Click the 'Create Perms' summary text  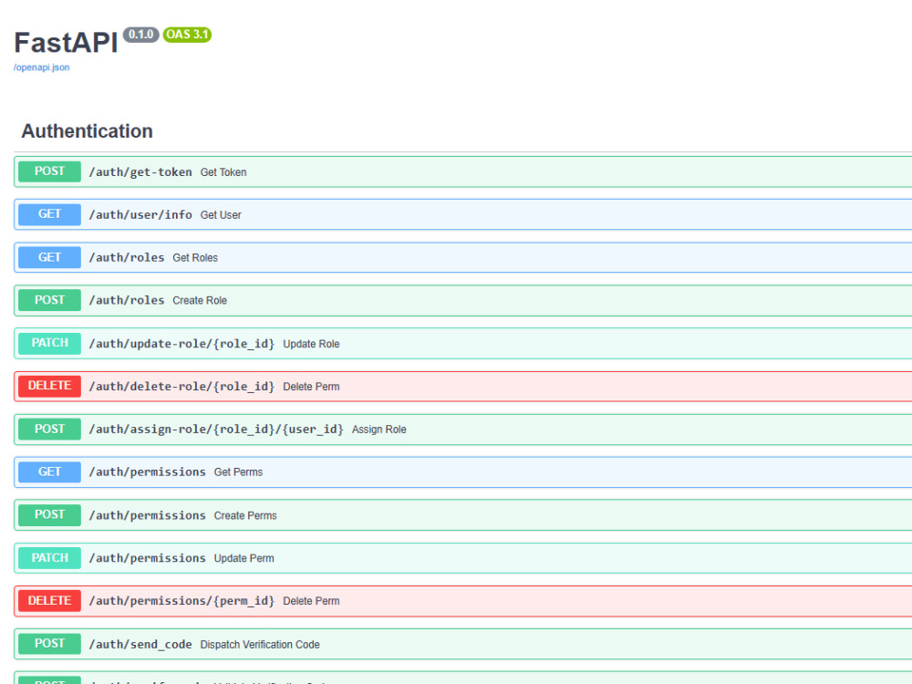(x=245, y=515)
